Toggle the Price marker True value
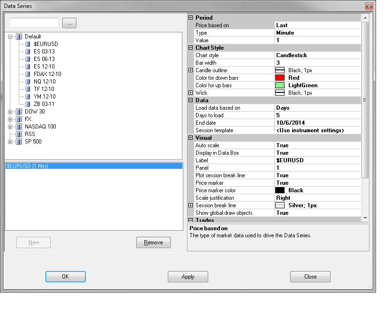The width and height of the screenshot is (391, 317). pos(282,183)
